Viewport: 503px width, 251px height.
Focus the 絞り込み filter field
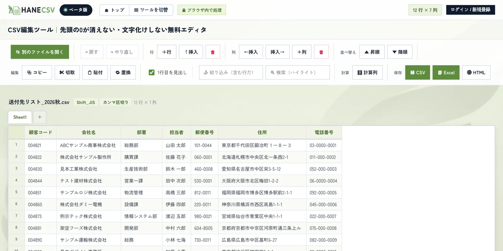coord(231,72)
